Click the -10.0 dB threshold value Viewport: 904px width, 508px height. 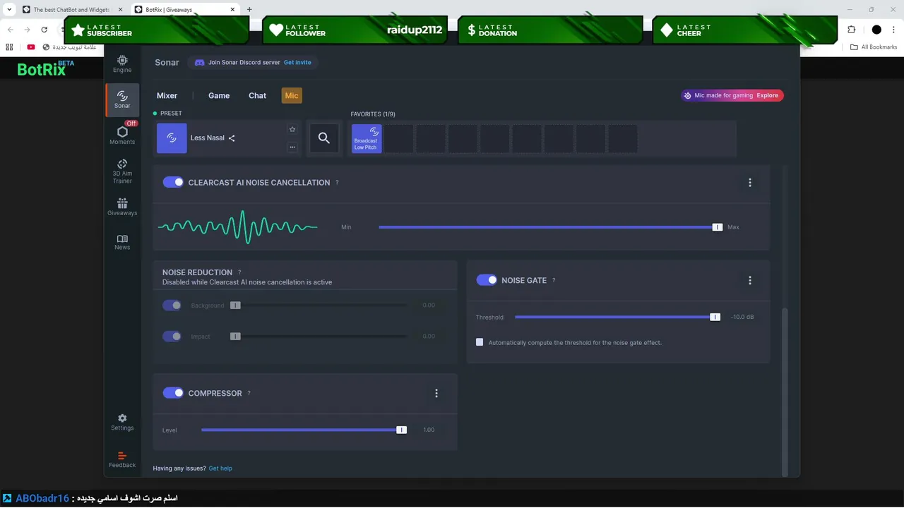[742, 317]
